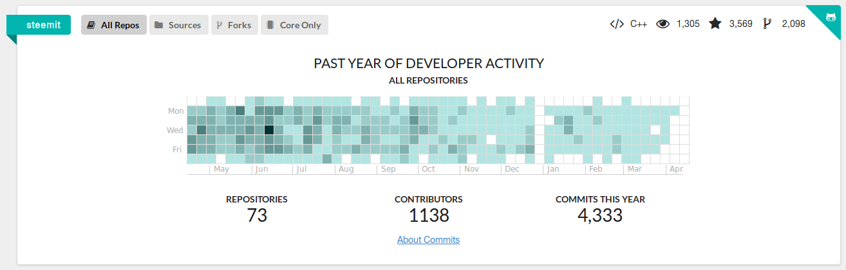
Task: Show the Core Only tab
Action: (294, 25)
